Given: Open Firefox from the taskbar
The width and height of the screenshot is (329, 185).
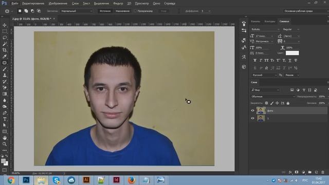Looking at the screenshot, I should coord(132,180).
